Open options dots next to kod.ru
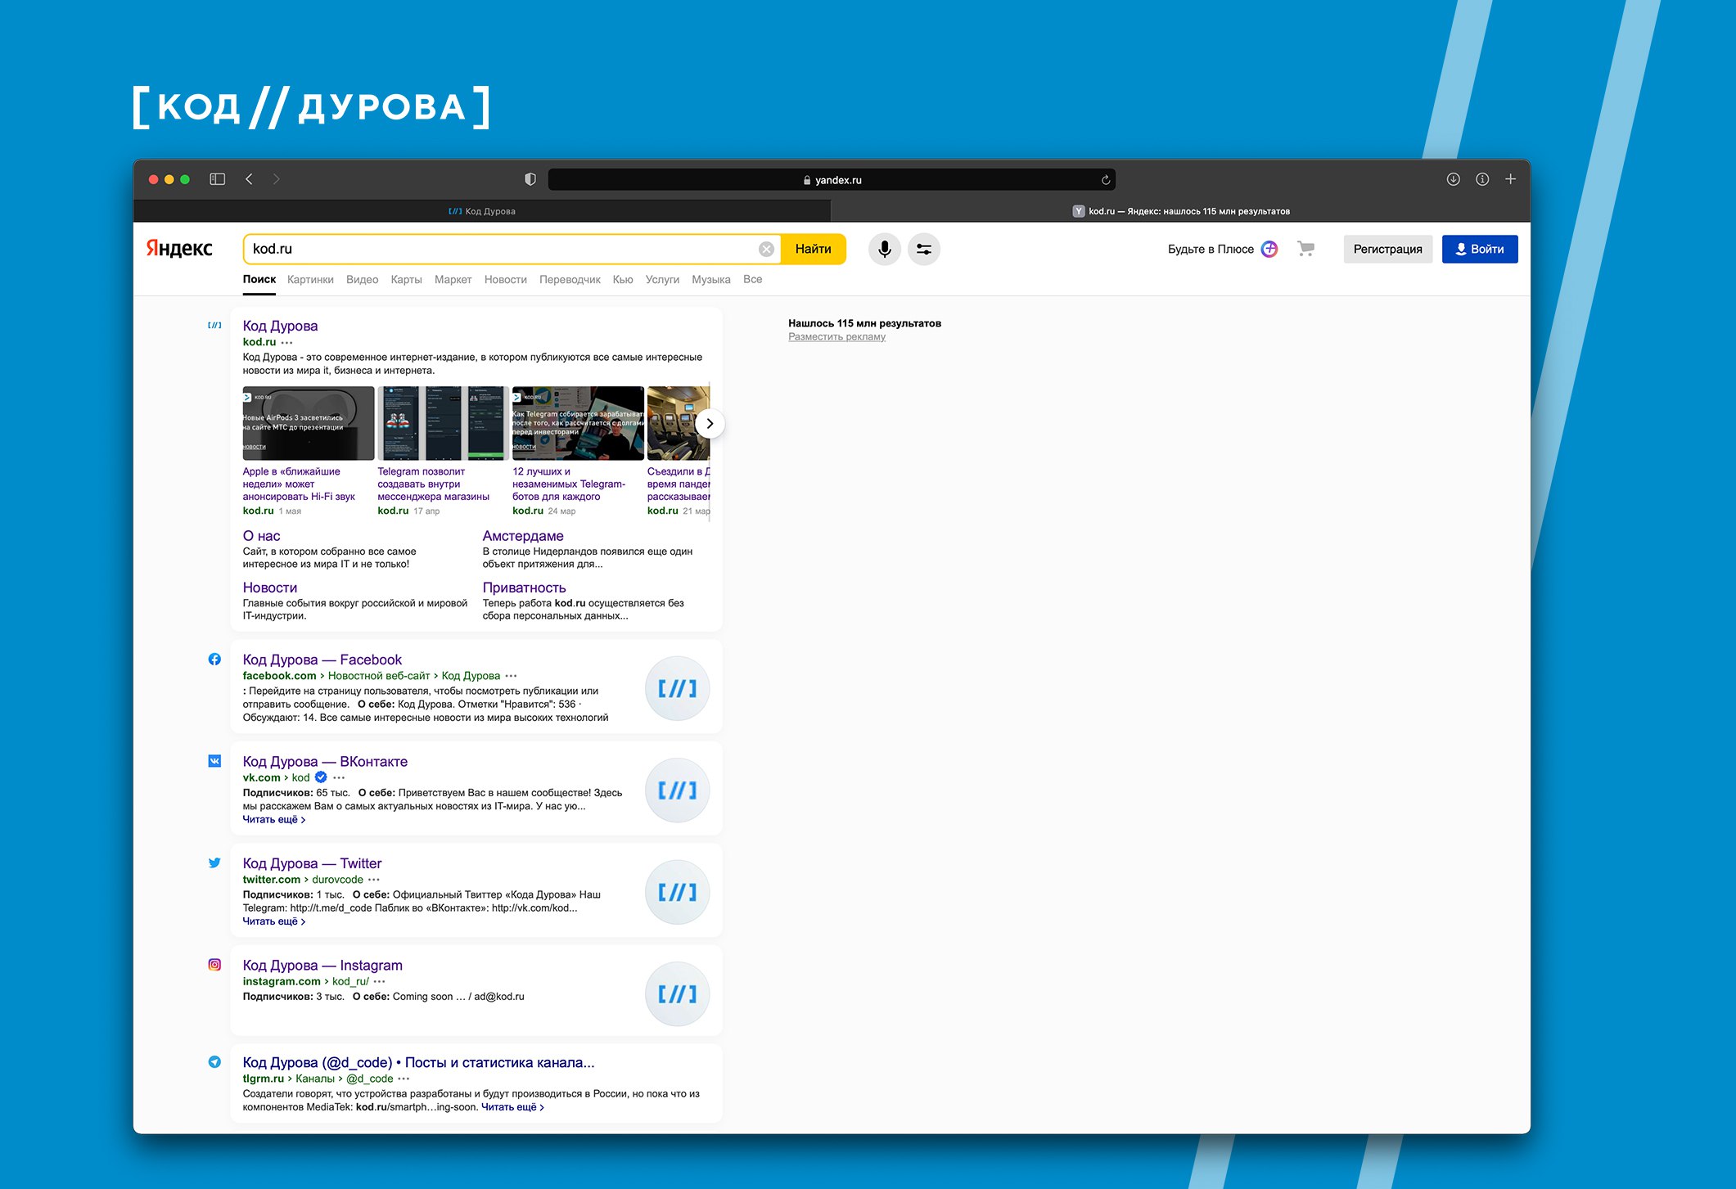 coord(287,343)
